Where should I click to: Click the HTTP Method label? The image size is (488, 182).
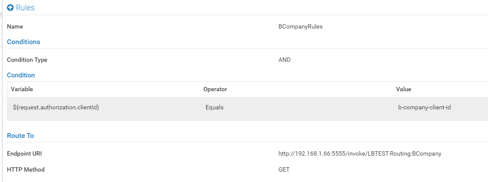26,169
